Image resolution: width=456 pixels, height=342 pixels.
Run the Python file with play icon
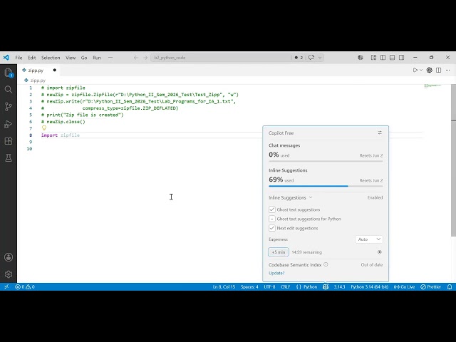415,70
